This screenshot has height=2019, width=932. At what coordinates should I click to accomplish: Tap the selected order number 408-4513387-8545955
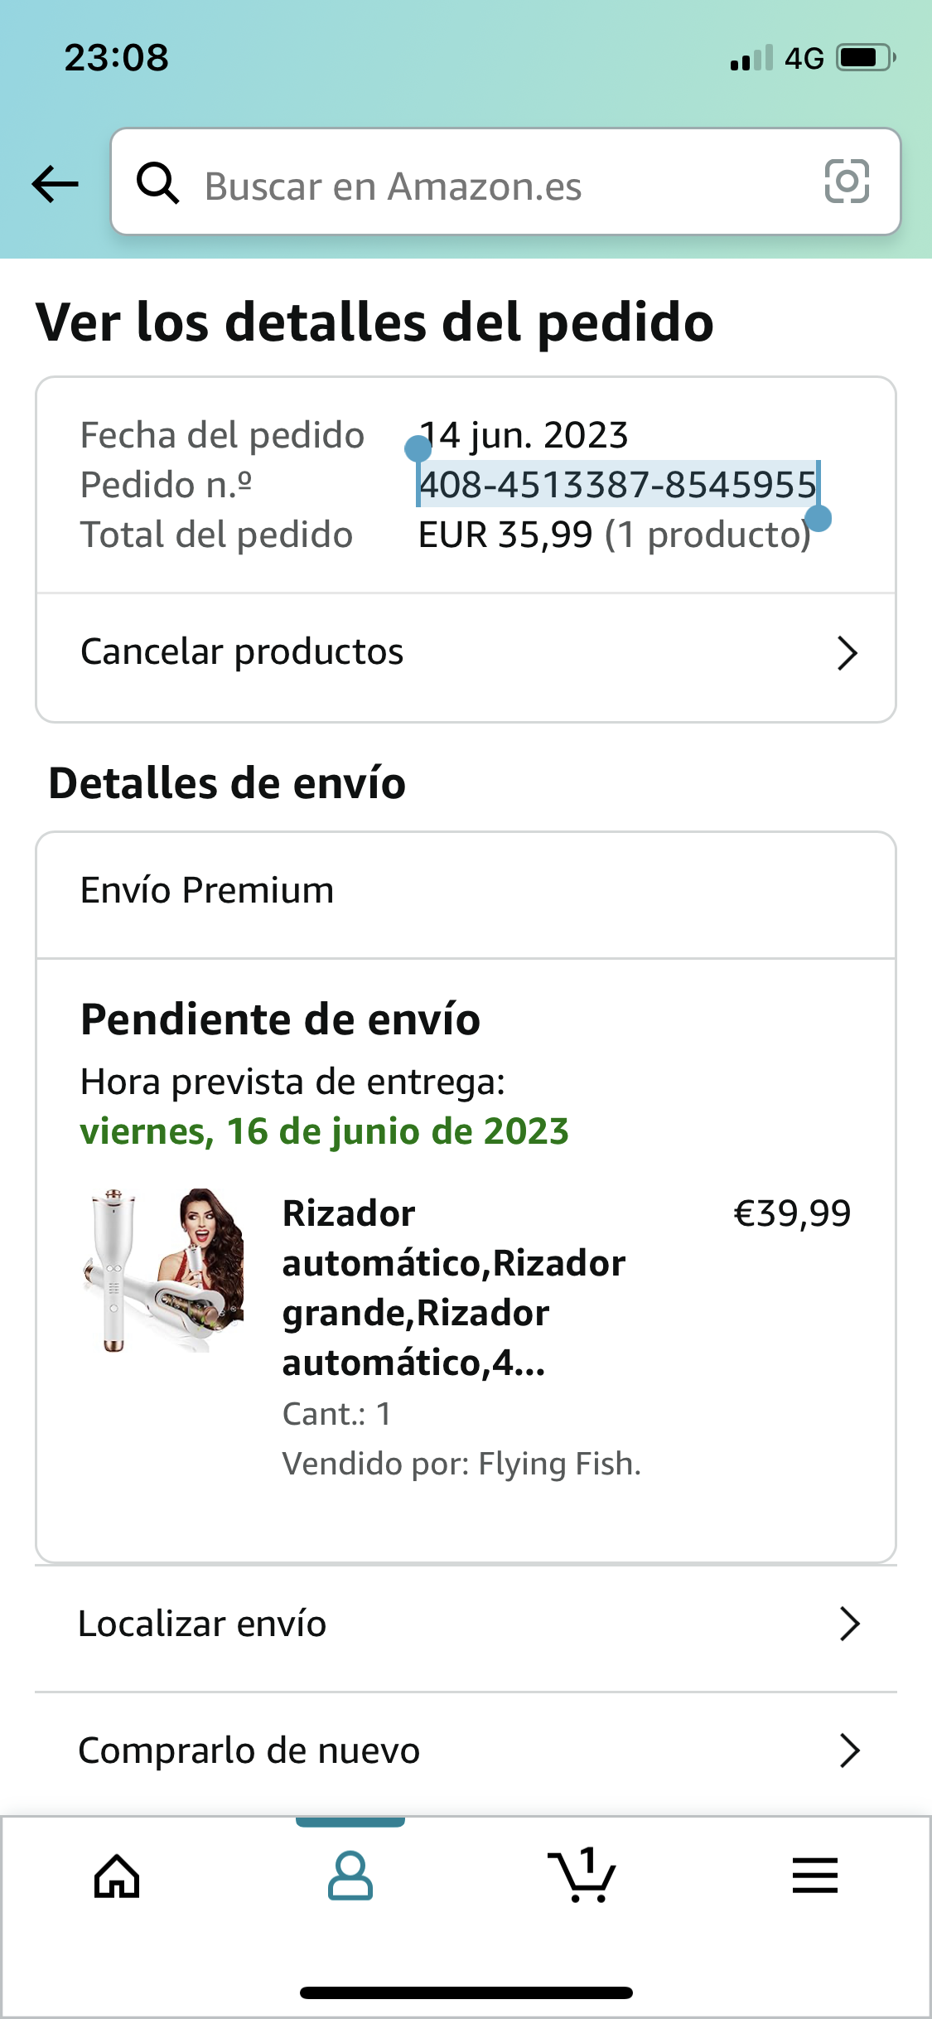618,485
